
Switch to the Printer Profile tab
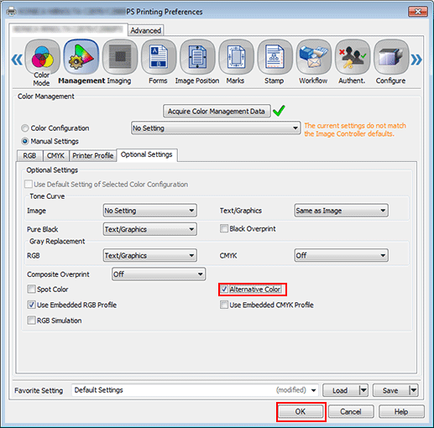tap(93, 155)
